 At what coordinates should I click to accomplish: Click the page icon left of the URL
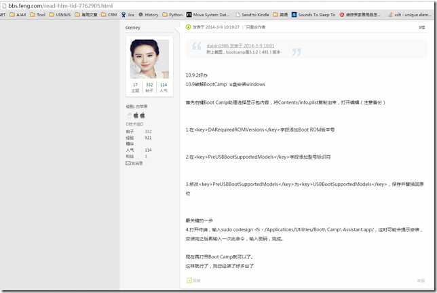point(4,5)
